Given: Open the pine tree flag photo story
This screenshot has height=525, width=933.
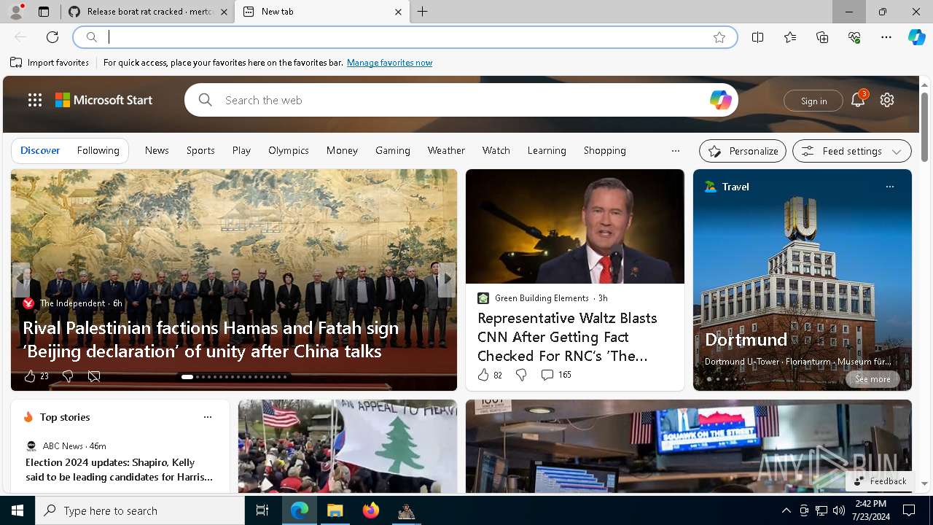Looking at the screenshot, I should [348, 446].
